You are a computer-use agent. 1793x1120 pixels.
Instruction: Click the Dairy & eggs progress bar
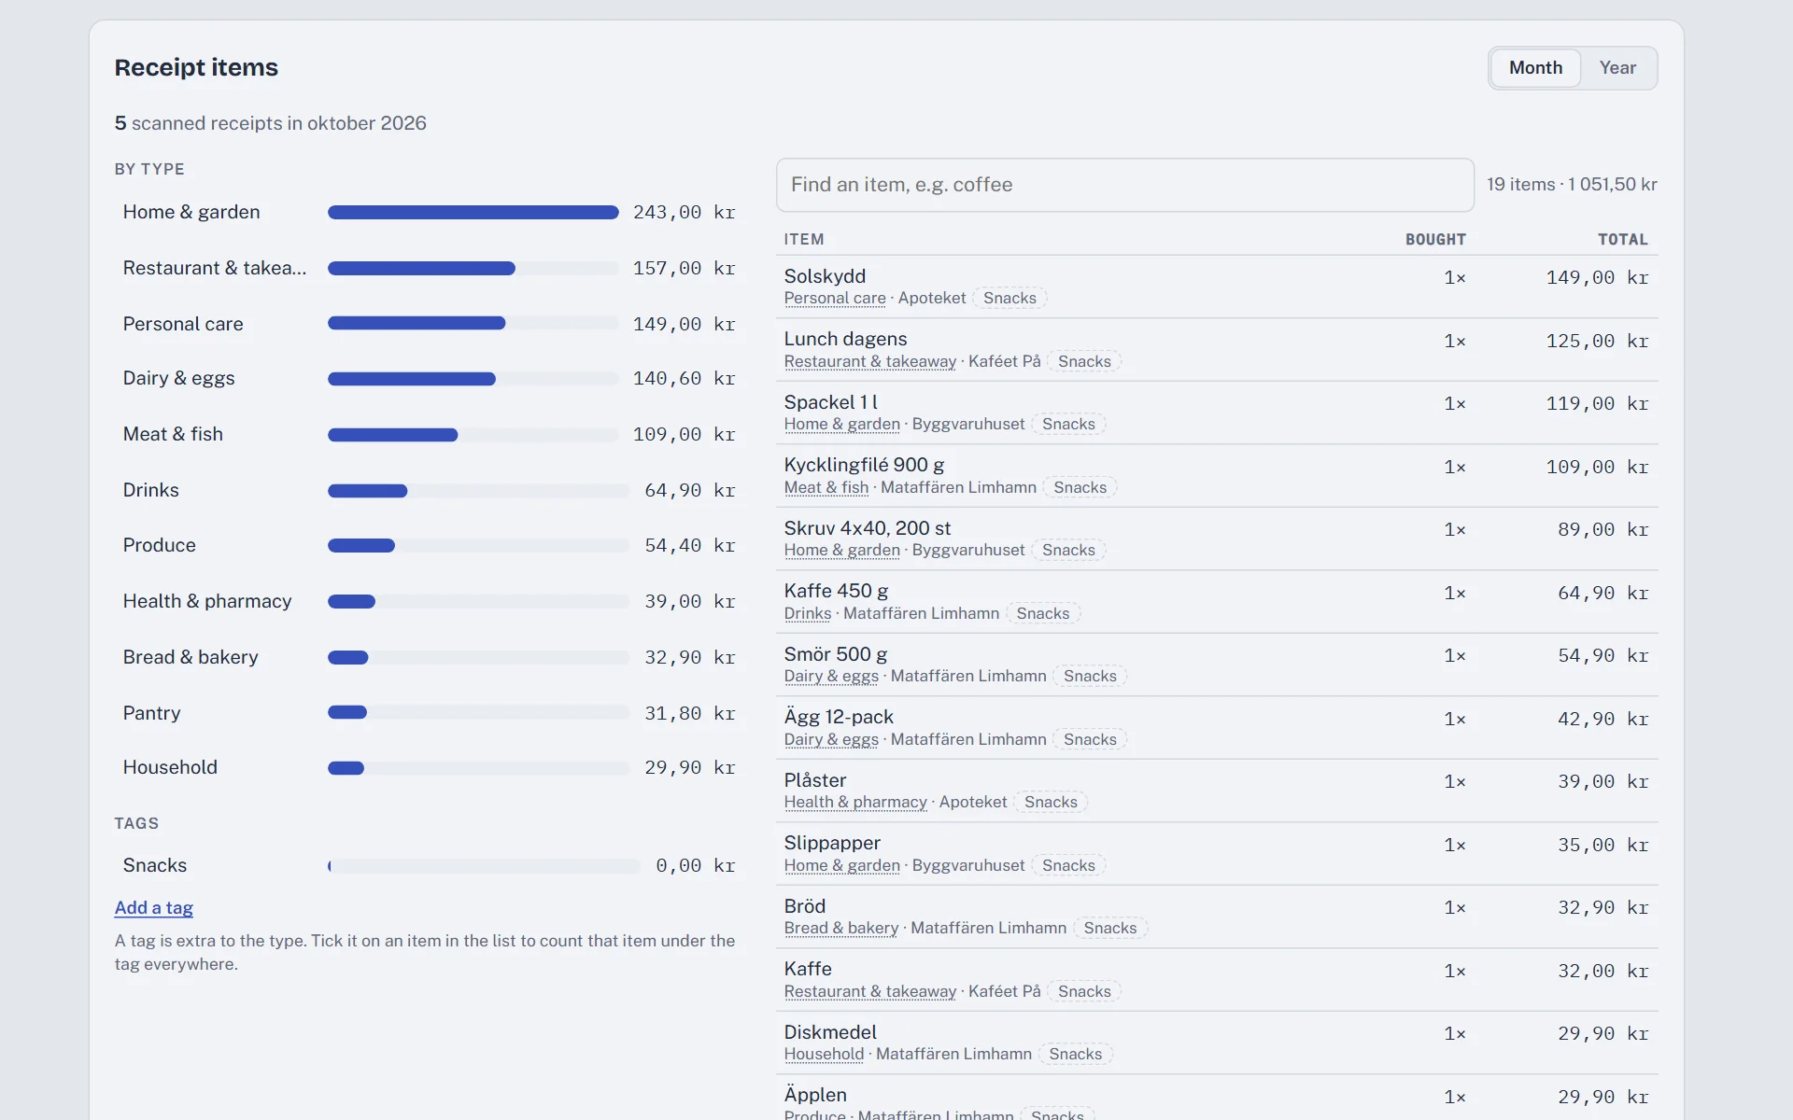coord(473,379)
